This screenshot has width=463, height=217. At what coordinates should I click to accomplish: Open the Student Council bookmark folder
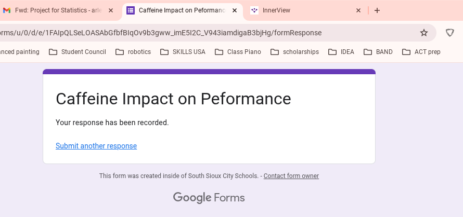click(78, 52)
